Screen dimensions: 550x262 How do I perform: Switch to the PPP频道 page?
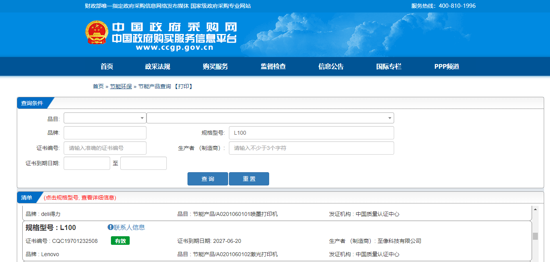tap(446, 66)
